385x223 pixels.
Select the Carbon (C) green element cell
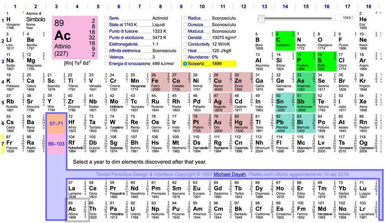(x=285, y=41)
